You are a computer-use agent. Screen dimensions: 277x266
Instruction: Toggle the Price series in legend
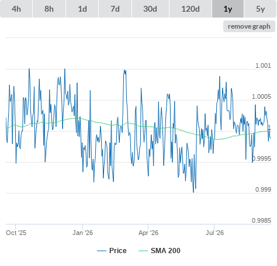(118, 251)
